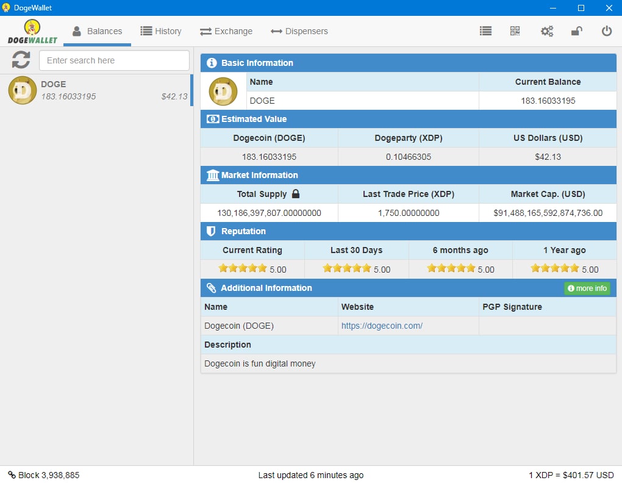Close the DogeWallet window
This screenshot has width=622, height=483.
609,8
